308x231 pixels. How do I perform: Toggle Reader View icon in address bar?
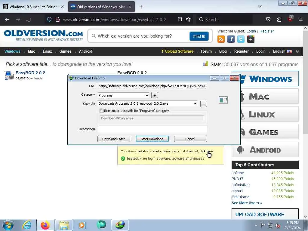click(180, 19)
